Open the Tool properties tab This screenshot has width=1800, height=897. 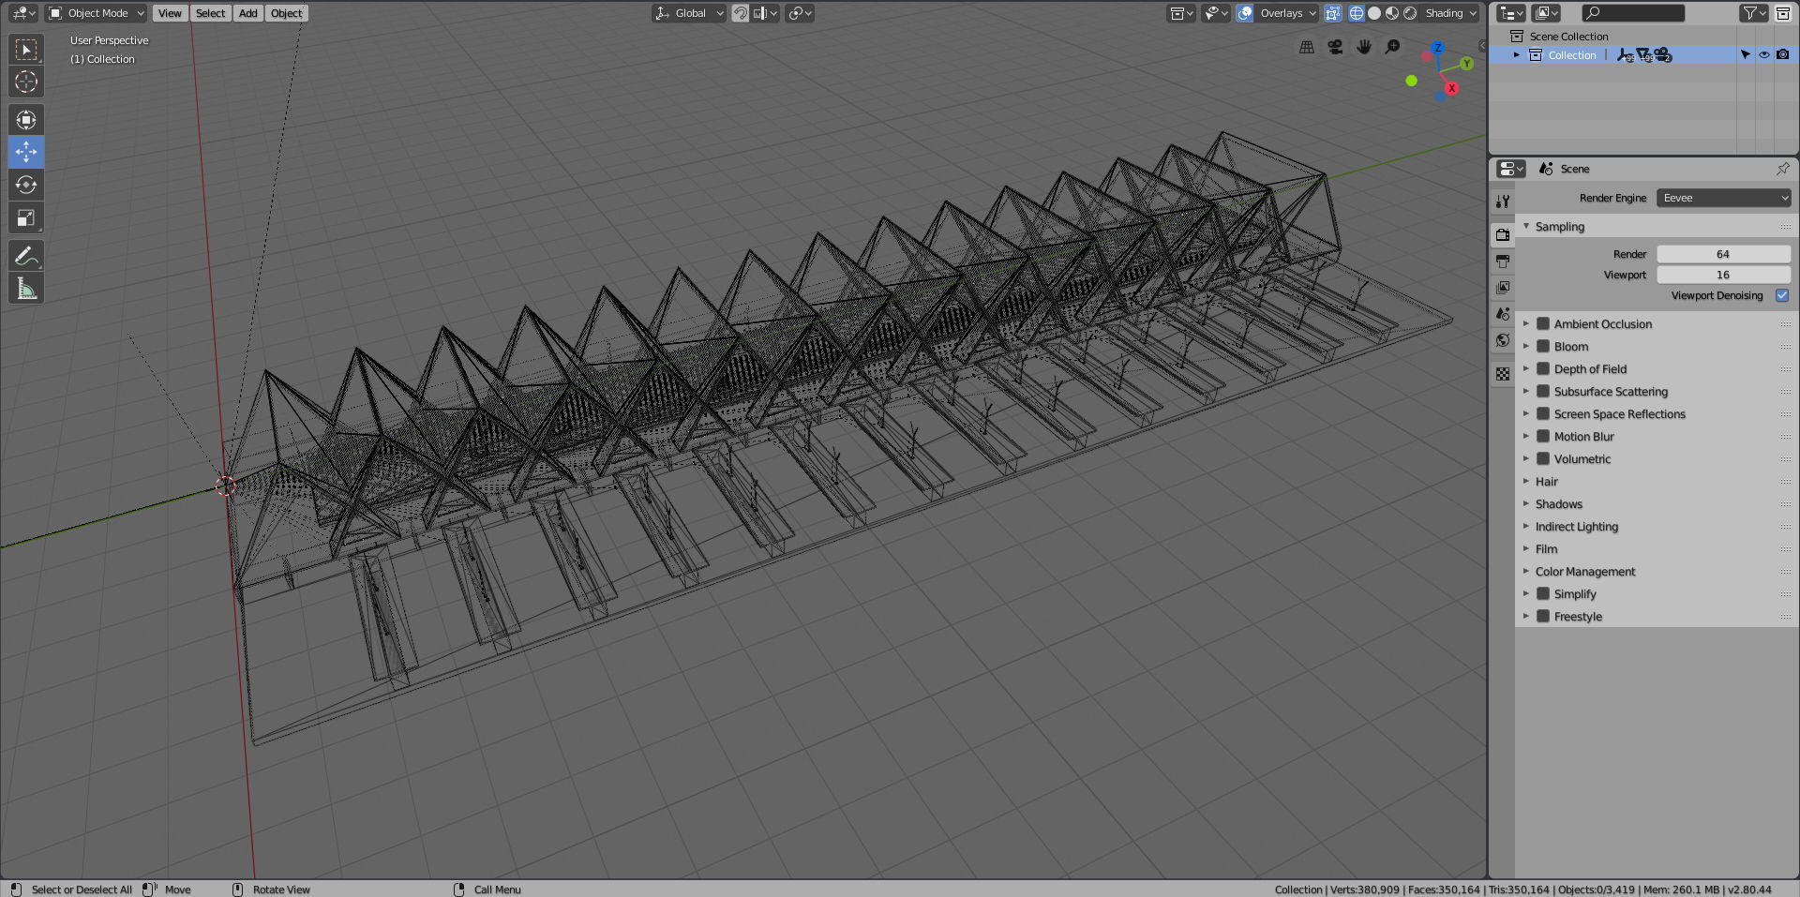coord(1503,201)
